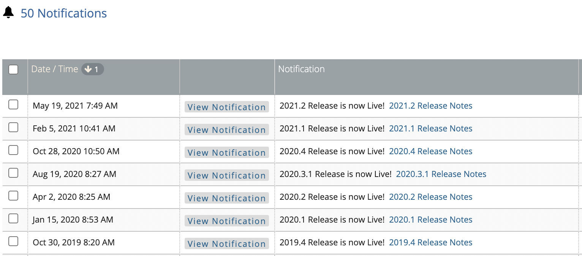
Task: Toggle the select-all header checkbox
Action: [13, 70]
